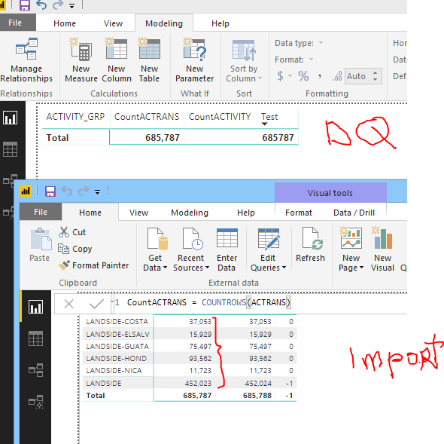Open currency format dropdown arrow

click(290, 76)
